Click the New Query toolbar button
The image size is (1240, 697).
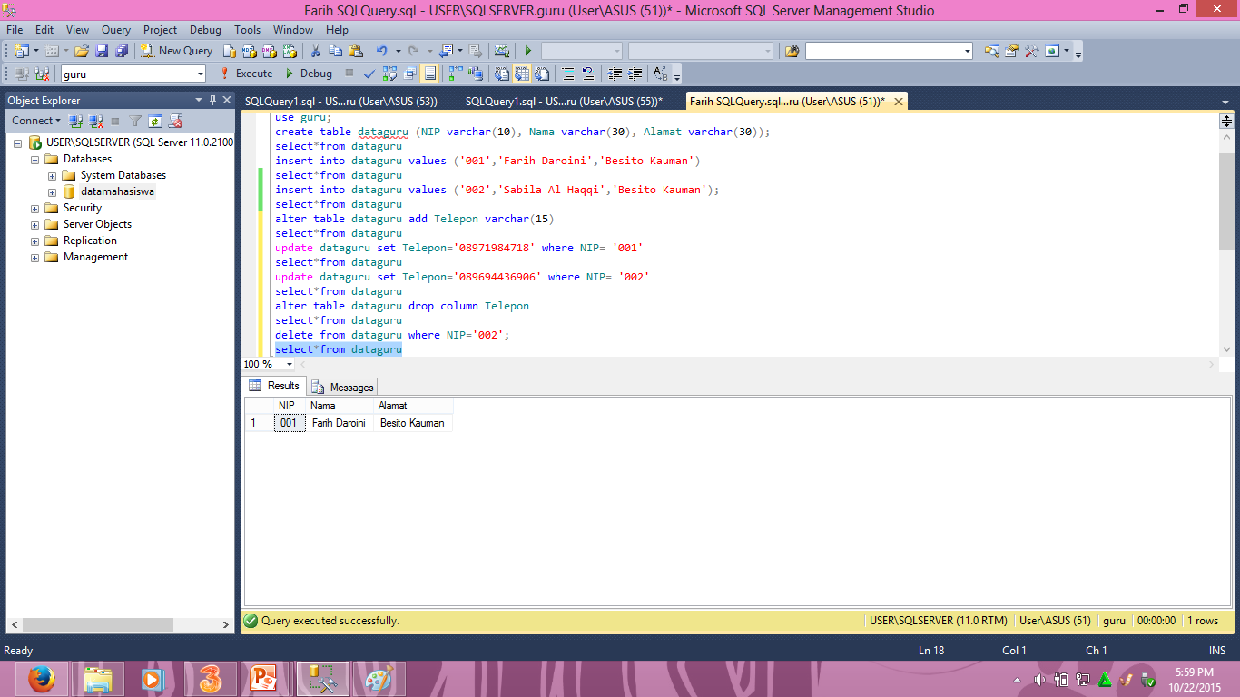click(176, 51)
